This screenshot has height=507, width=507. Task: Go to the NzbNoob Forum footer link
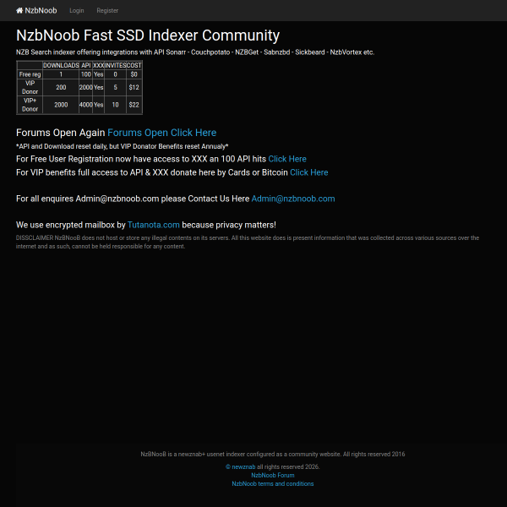273,475
